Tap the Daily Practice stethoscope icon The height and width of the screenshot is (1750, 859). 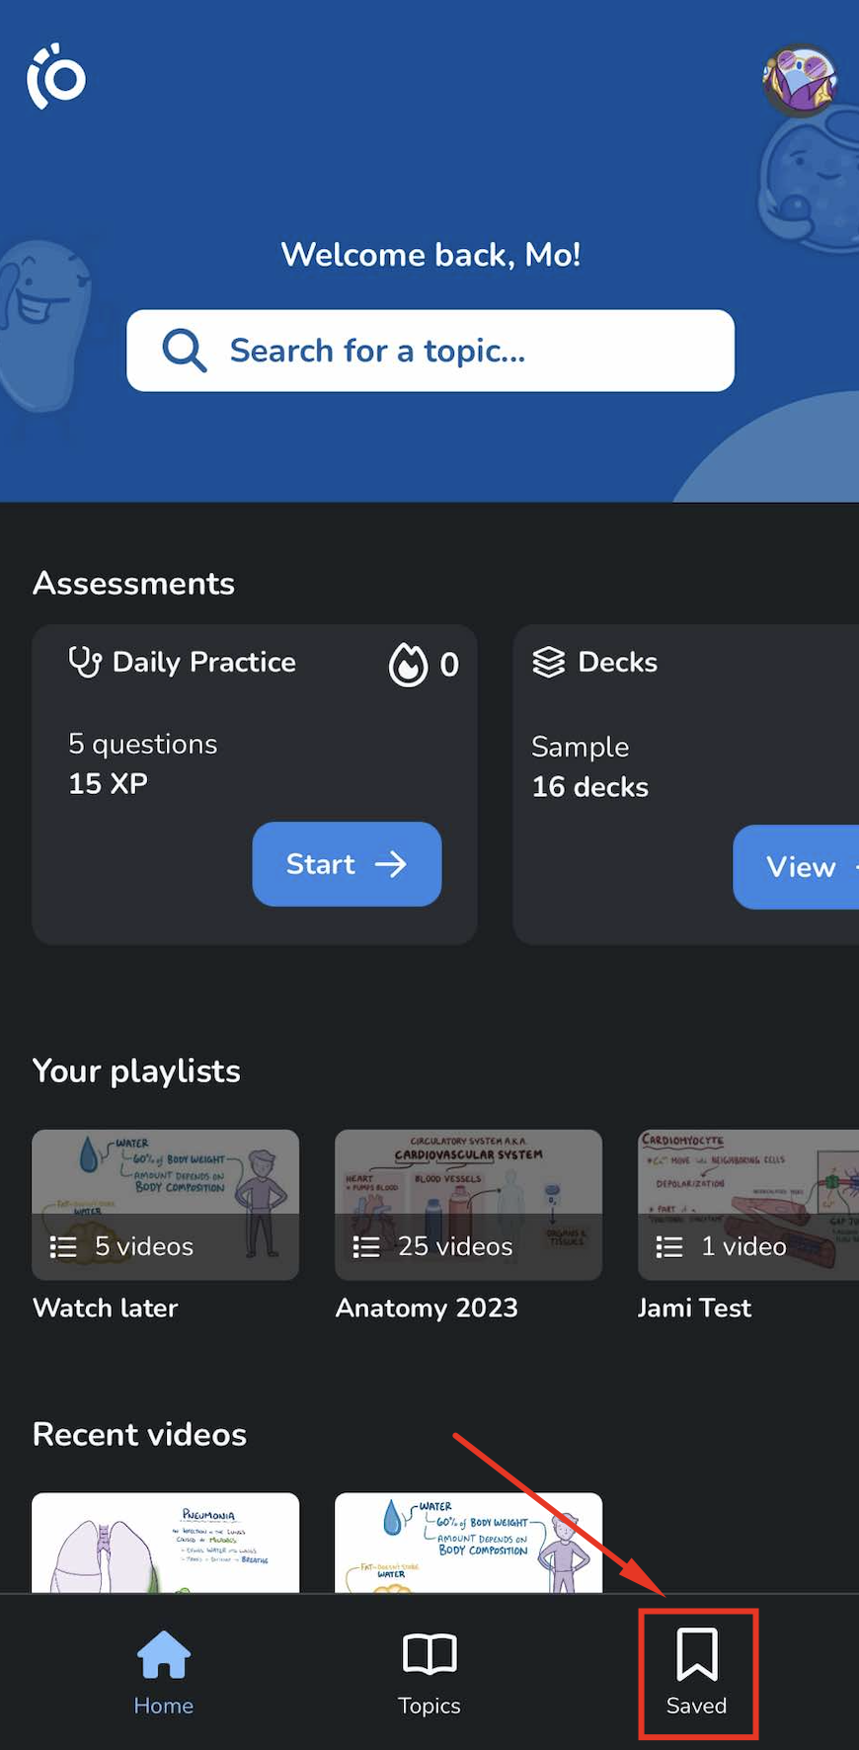click(x=85, y=662)
